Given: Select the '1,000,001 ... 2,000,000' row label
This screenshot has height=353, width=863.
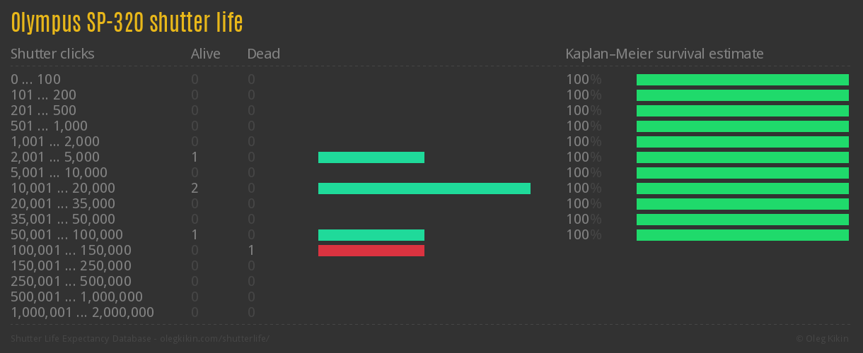Looking at the screenshot, I should [x=82, y=313].
